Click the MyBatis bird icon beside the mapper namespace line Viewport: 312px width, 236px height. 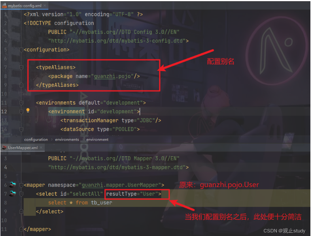tap(13, 185)
